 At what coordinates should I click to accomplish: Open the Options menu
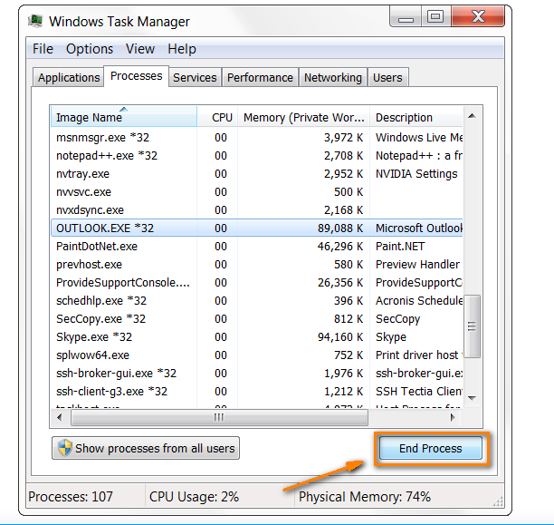[x=90, y=49]
